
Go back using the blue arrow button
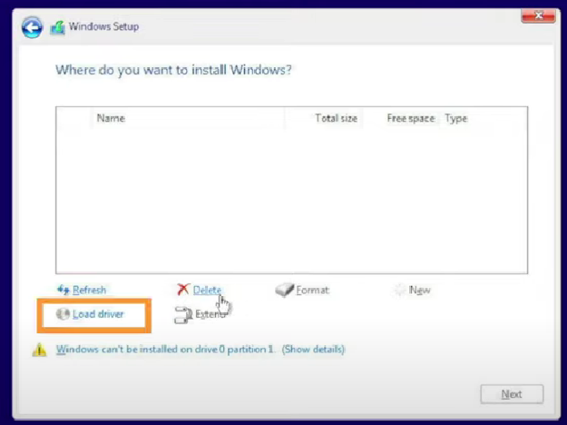(x=32, y=27)
